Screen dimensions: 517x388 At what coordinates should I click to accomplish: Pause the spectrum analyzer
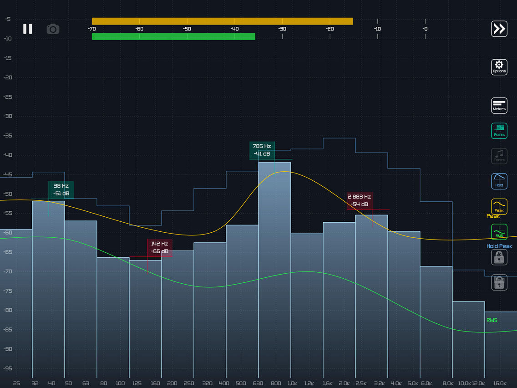click(x=28, y=29)
